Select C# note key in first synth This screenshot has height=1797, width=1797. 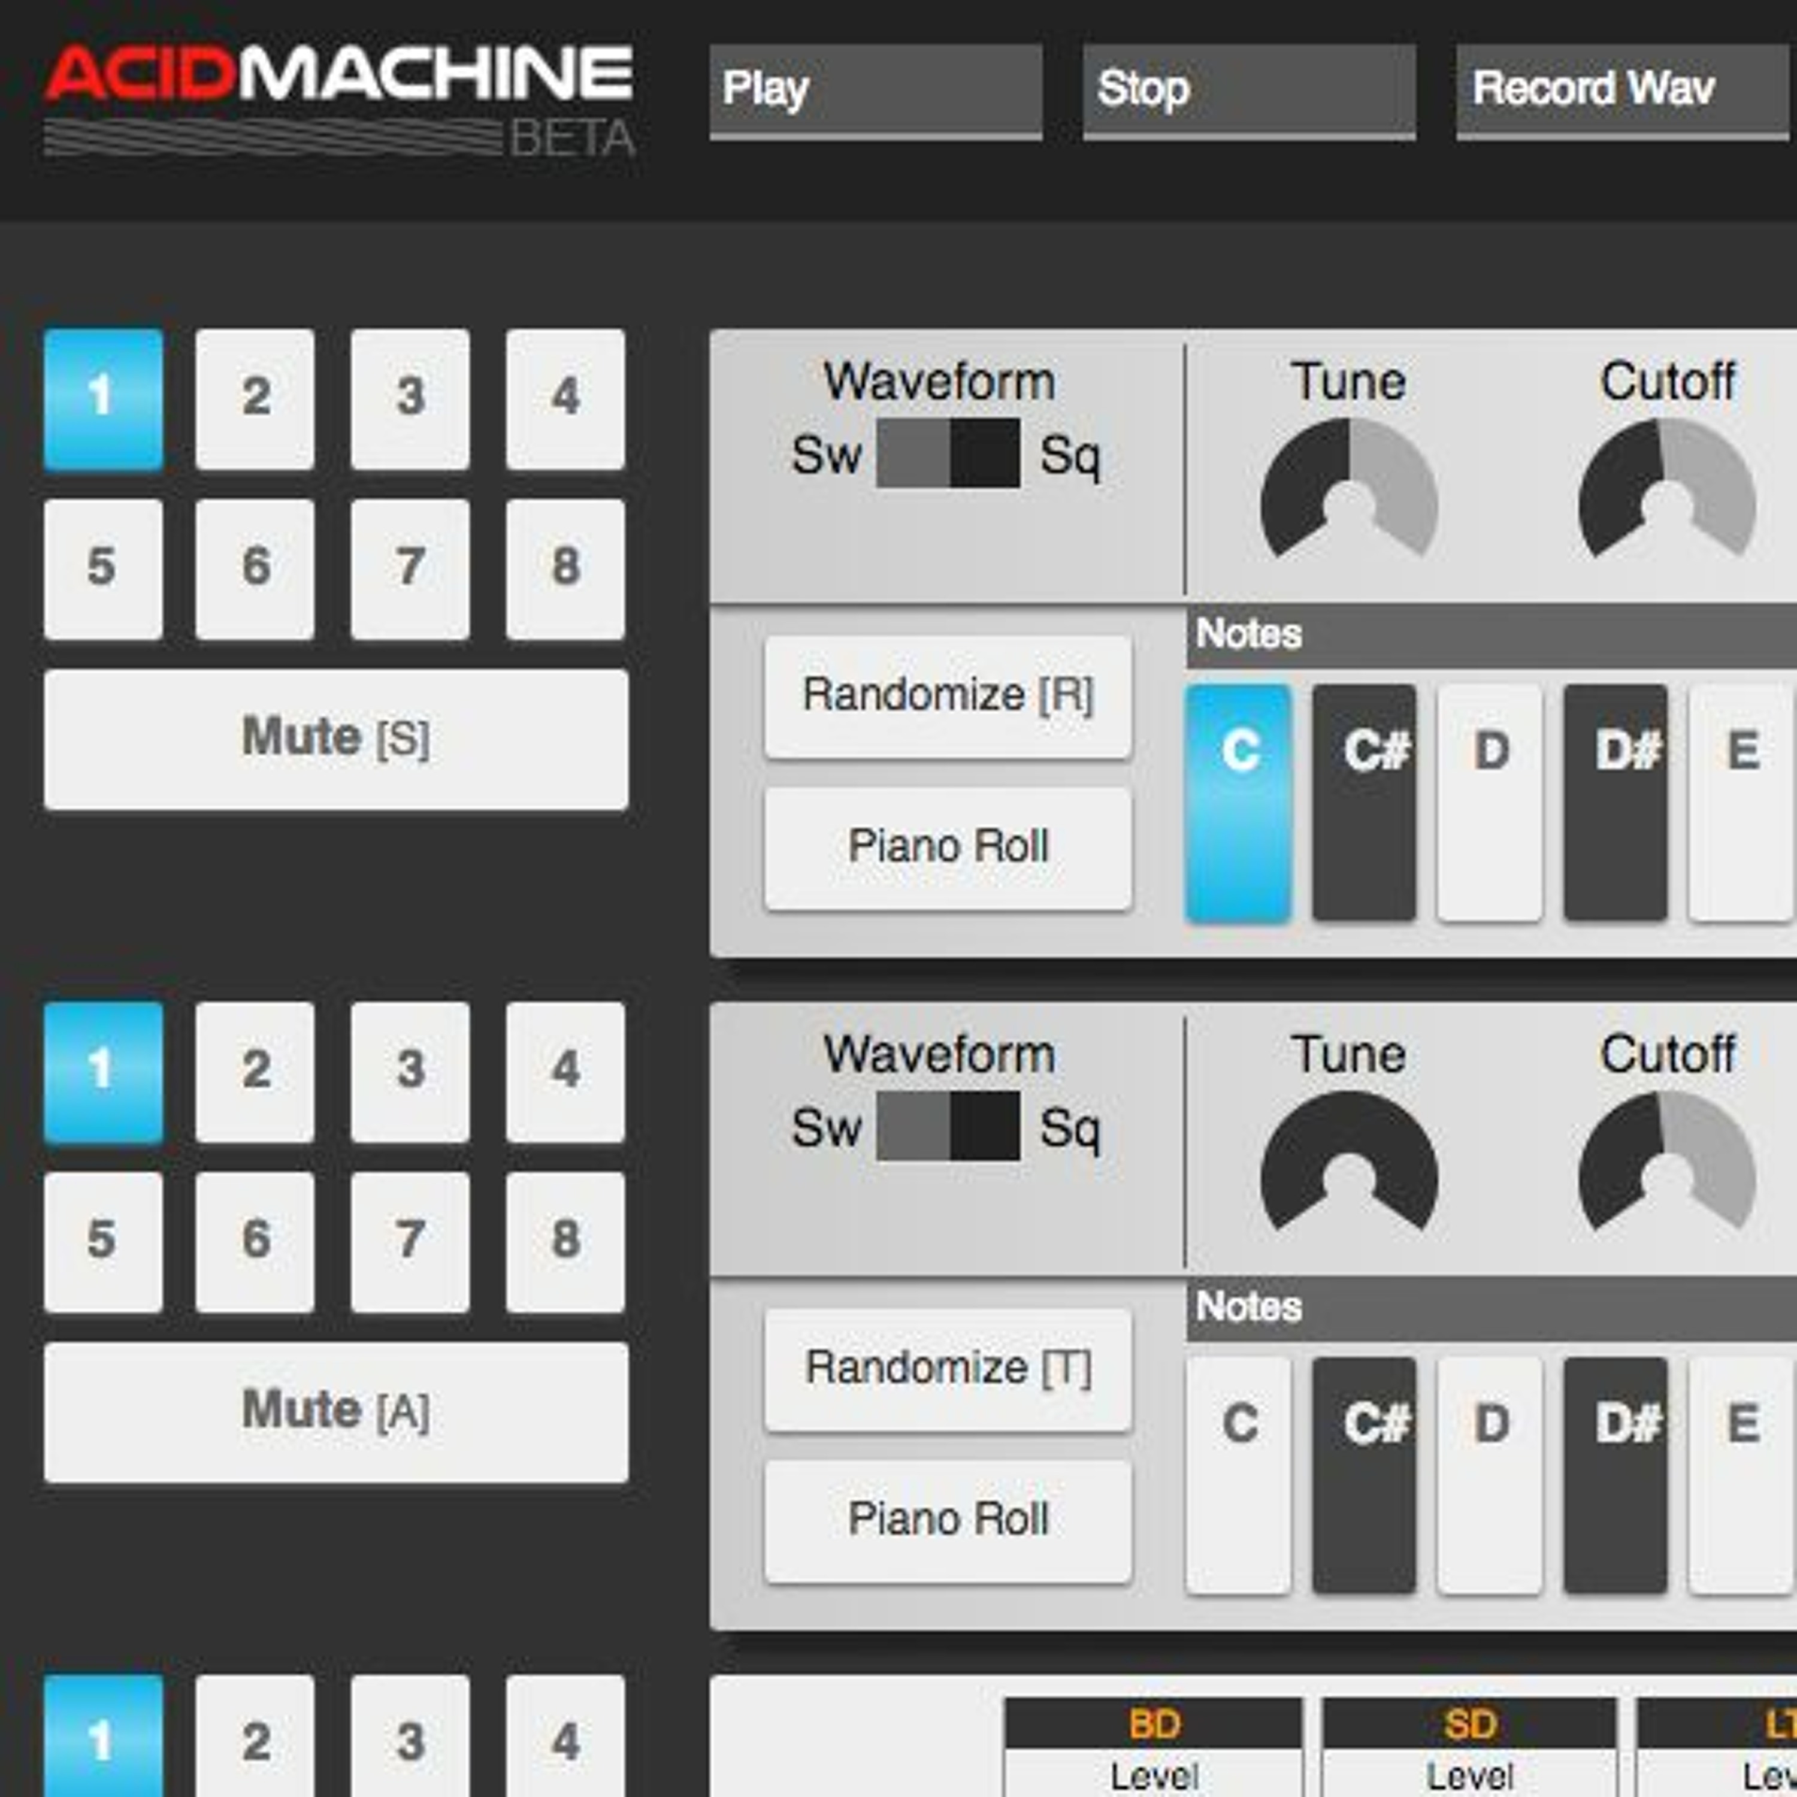(1365, 804)
